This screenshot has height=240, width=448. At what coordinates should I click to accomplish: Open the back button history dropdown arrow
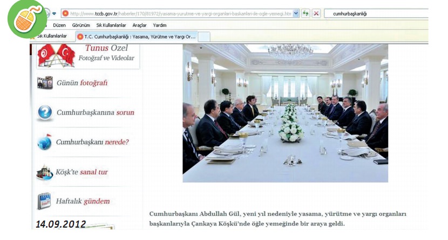coord(55,13)
